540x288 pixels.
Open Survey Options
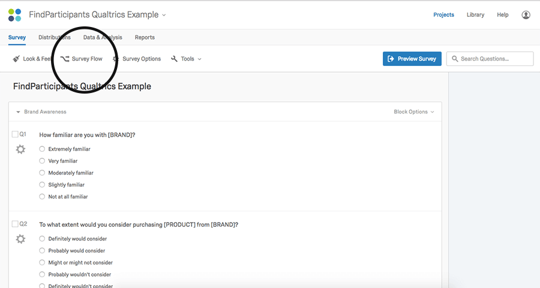pos(136,59)
